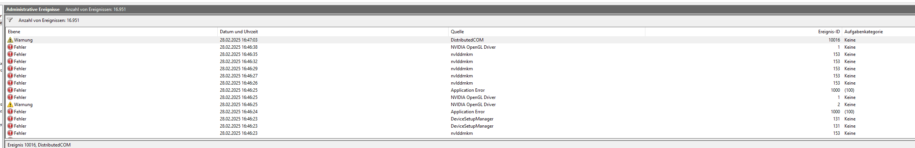Select Application Error event at 16:46:25
Image resolution: width=915 pixels, height=148 pixels.
(x=460, y=90)
